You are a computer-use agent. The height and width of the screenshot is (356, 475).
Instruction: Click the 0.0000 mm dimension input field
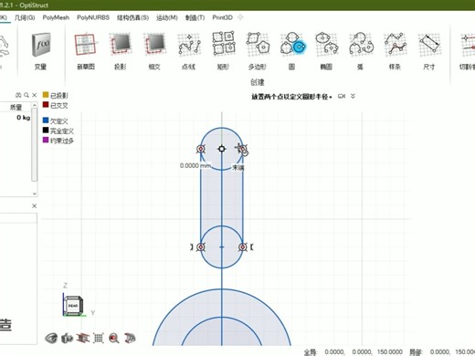click(x=195, y=166)
